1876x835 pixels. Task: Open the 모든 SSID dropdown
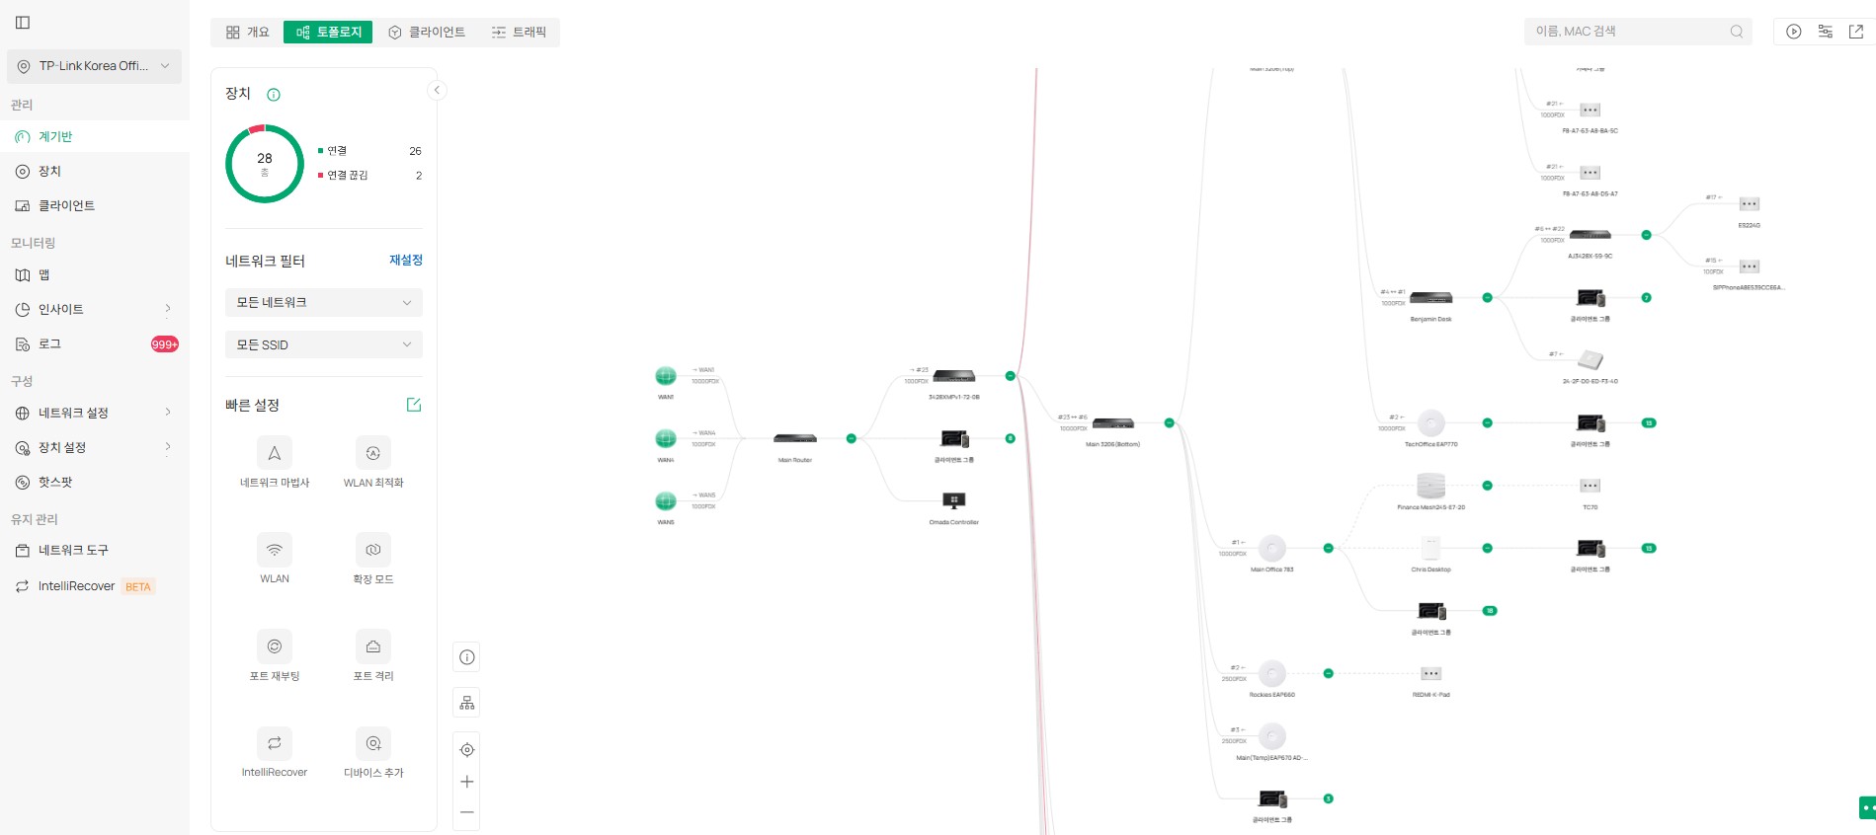pos(323,344)
